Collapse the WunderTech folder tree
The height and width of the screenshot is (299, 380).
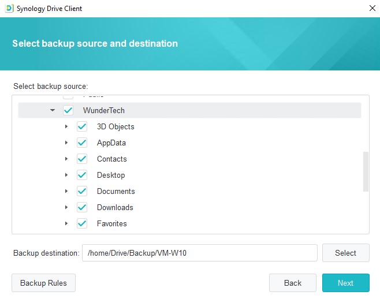pyautogui.click(x=53, y=110)
